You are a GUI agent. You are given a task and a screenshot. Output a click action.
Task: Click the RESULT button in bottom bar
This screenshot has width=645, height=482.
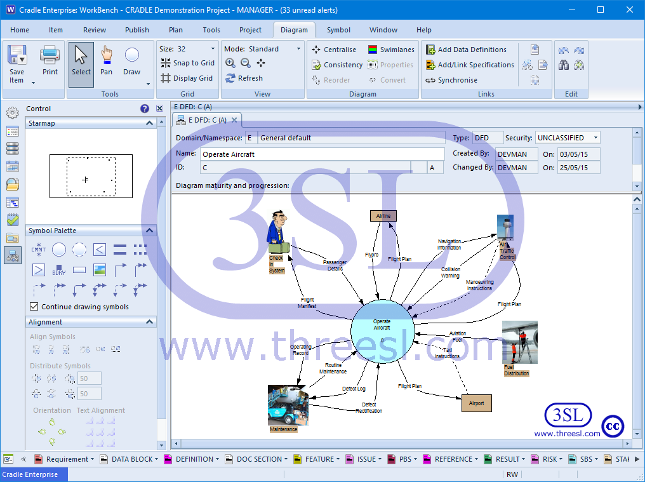(x=504, y=459)
